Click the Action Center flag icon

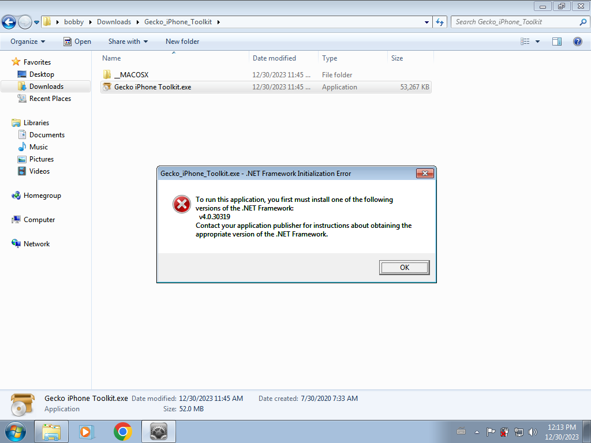[491, 432]
